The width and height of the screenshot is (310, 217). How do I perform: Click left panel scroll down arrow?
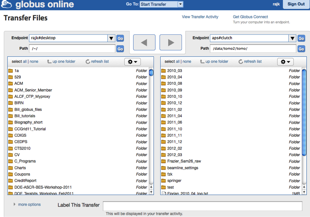tap(151, 192)
